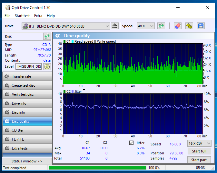217x173 pixels.
Task: Click the eraser icon in toolbar
Action: click(x=178, y=26)
